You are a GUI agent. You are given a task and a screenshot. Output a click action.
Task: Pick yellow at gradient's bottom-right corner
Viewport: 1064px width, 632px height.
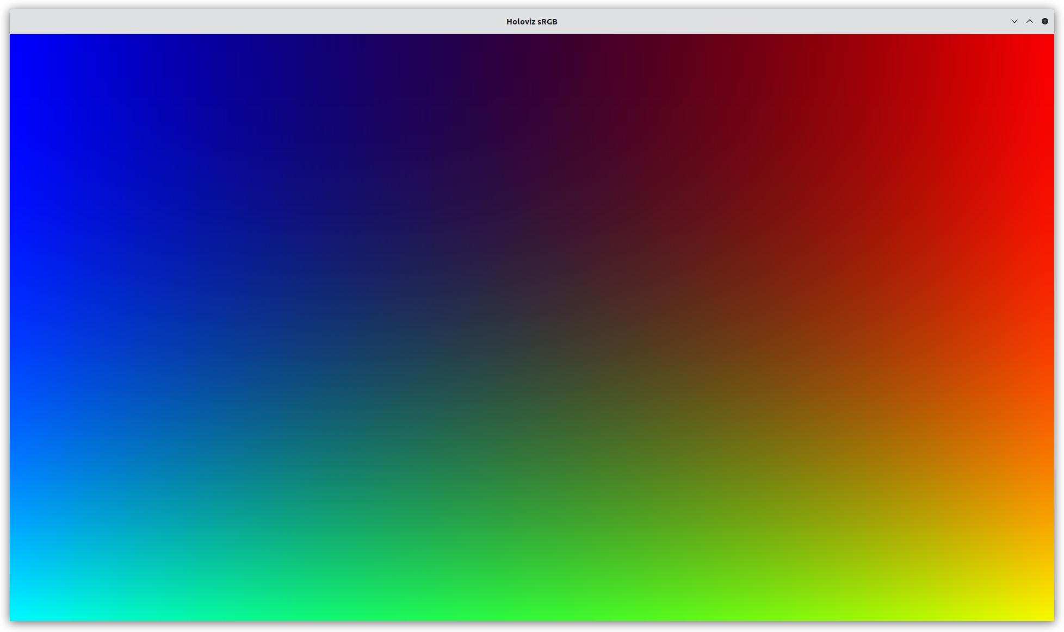(1050, 617)
